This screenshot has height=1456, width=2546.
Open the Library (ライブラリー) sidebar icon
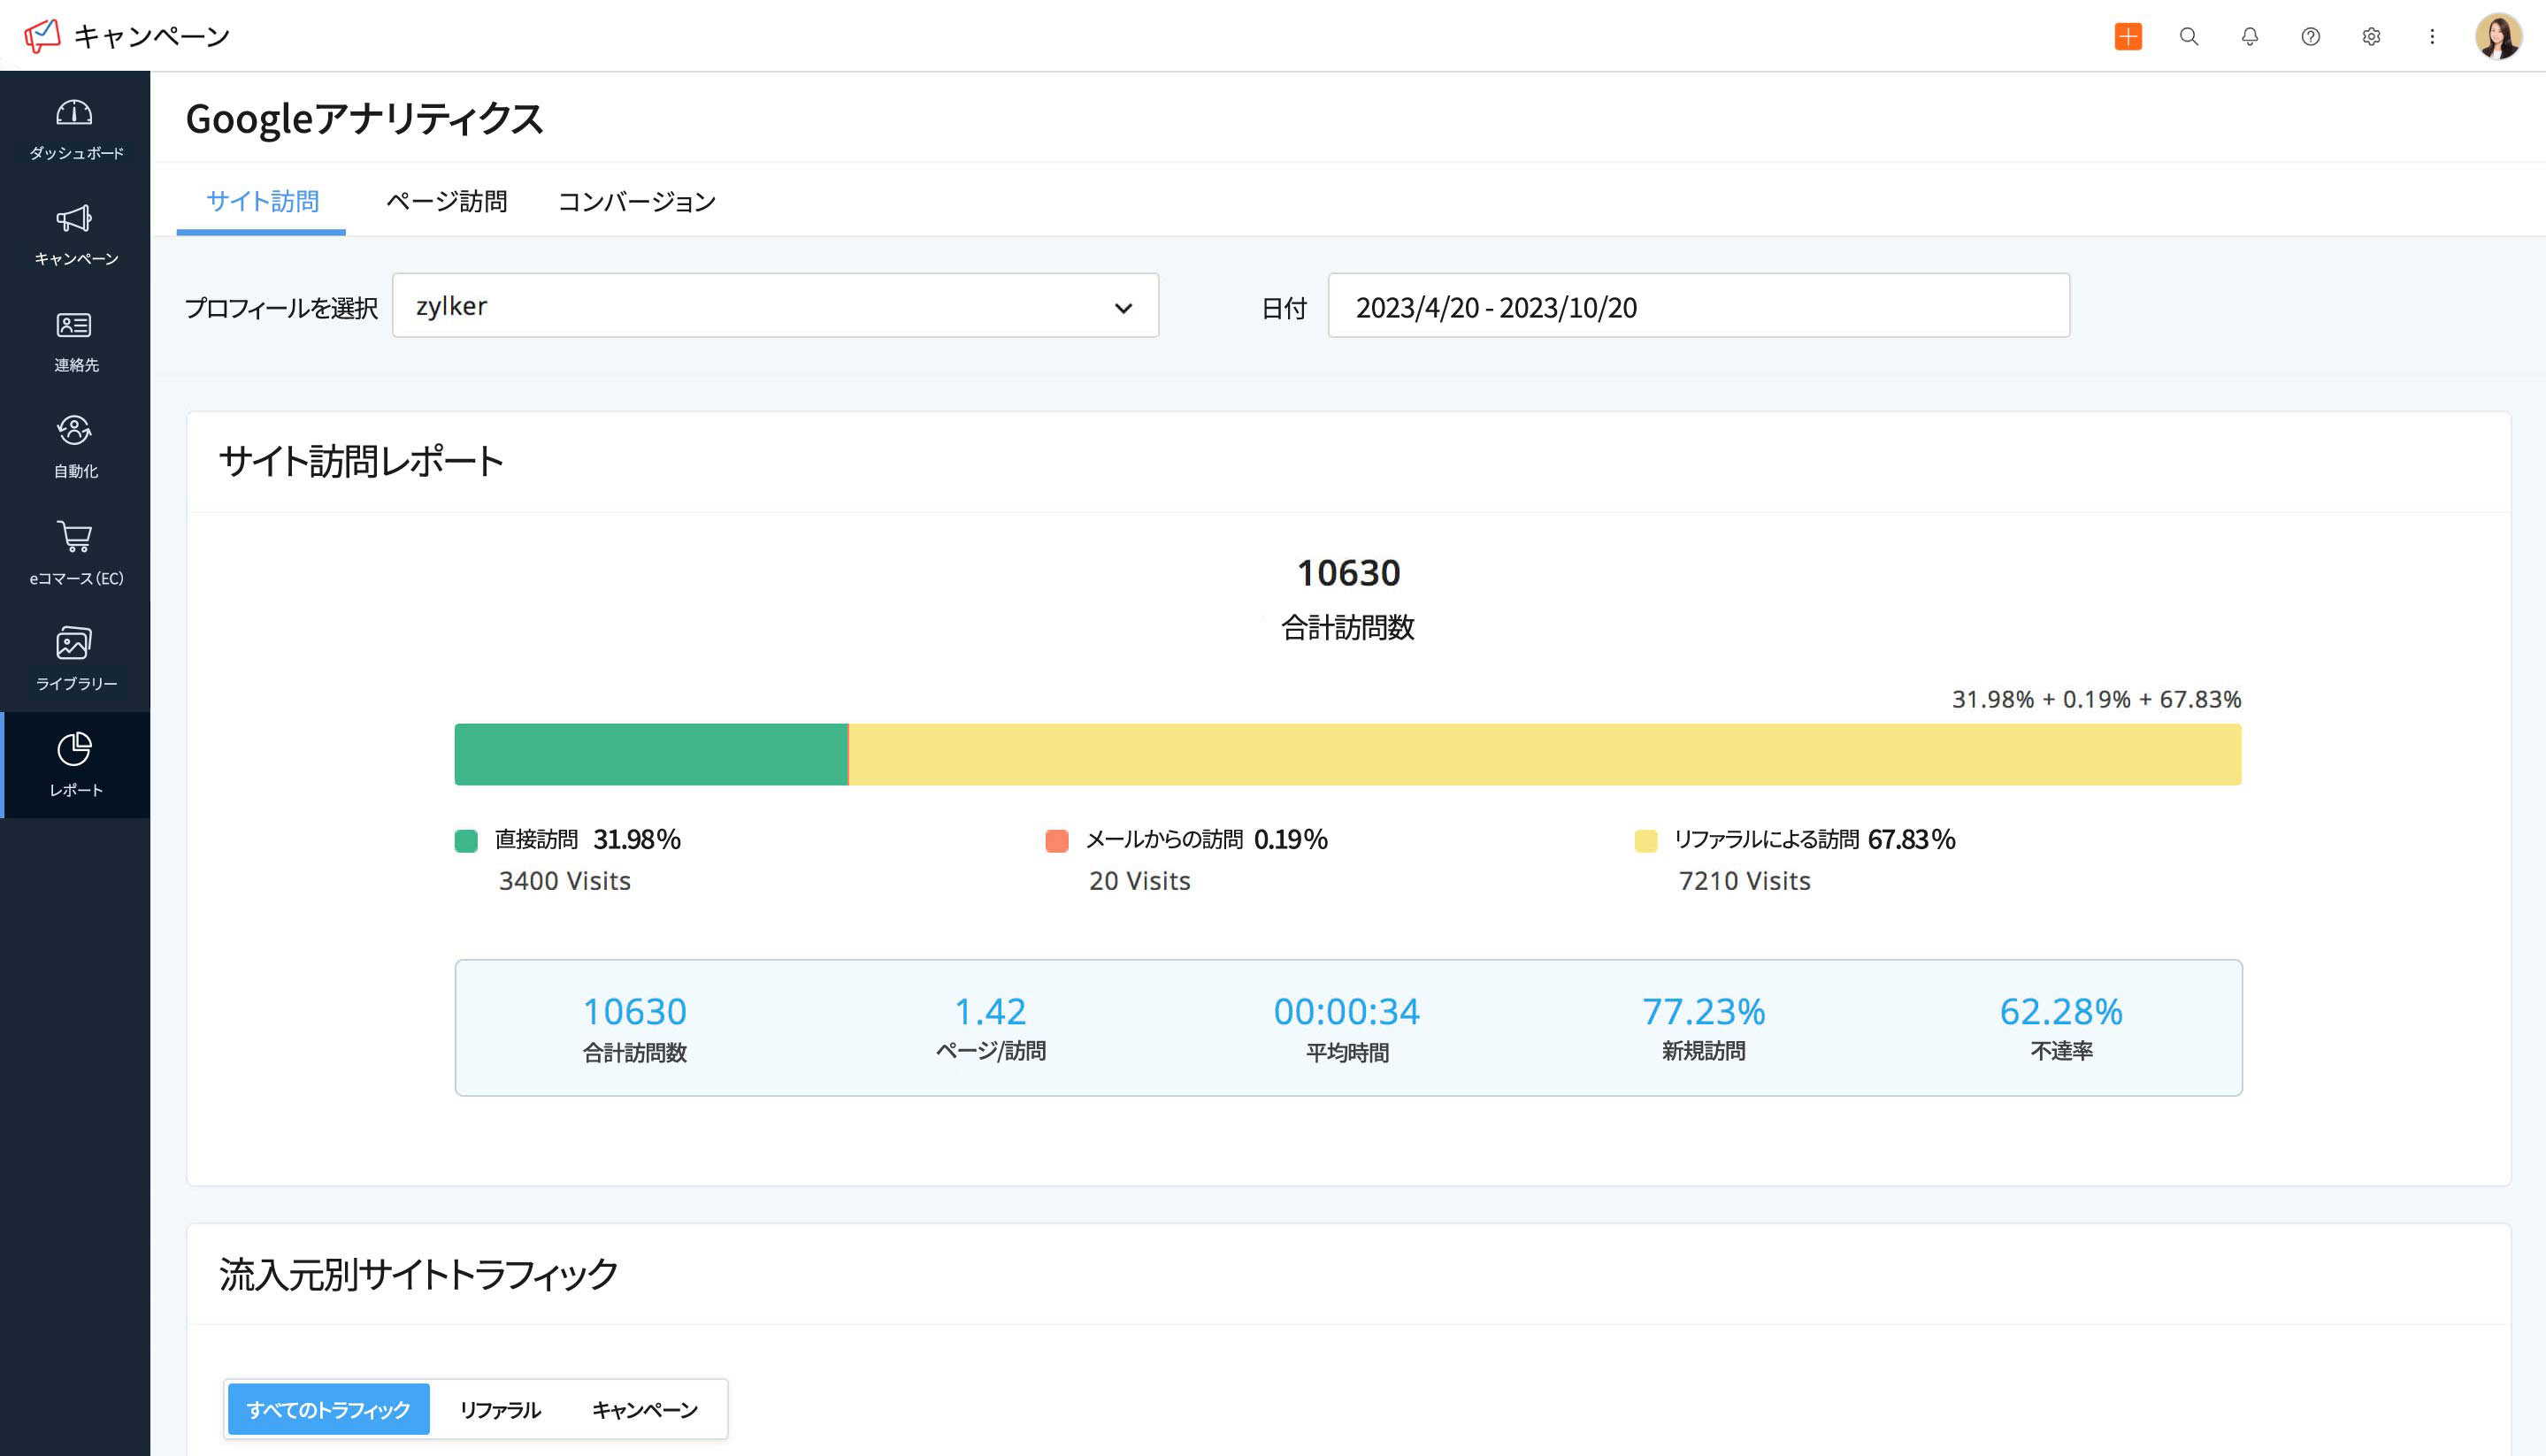point(74,643)
